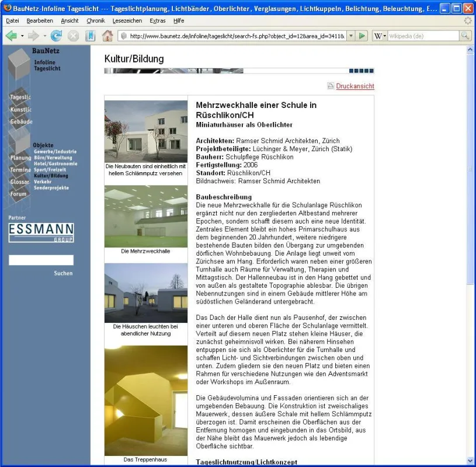Expand the address bar URL dropdown
The height and width of the screenshot is (467, 476).
click(351, 36)
